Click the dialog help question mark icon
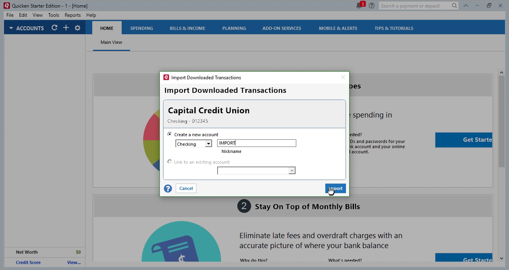This screenshot has height=270, width=509. [168, 188]
